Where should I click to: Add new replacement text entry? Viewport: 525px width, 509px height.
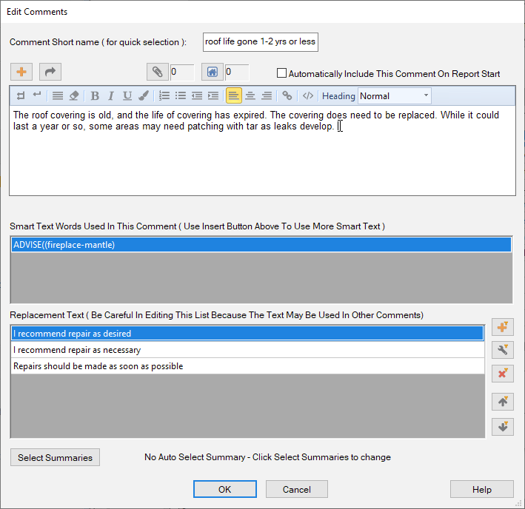(503, 328)
